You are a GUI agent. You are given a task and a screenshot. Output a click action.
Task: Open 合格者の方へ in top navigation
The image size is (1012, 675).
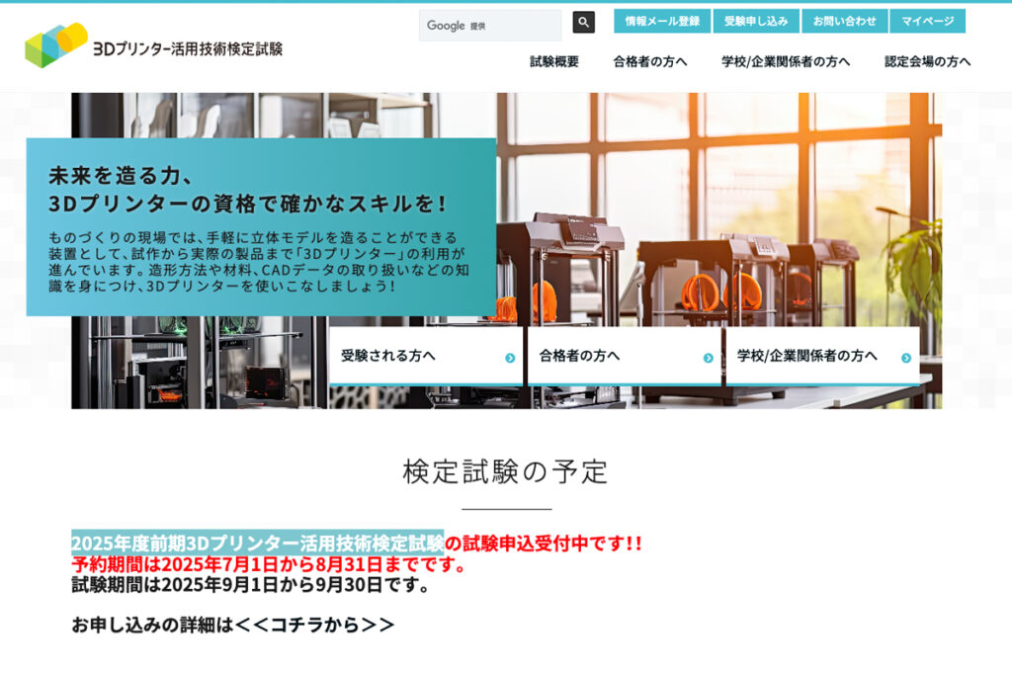(x=650, y=61)
